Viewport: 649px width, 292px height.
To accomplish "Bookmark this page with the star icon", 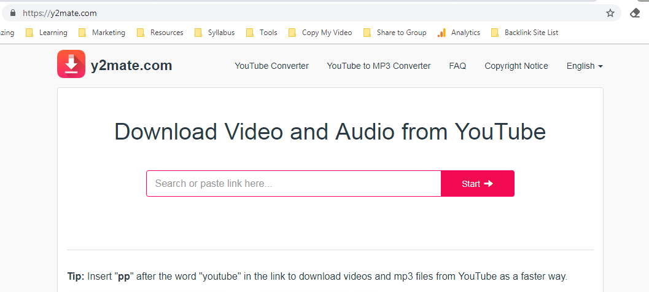I will coord(610,14).
